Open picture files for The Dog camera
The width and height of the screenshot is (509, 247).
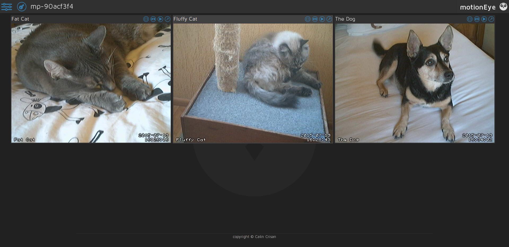coord(477,19)
